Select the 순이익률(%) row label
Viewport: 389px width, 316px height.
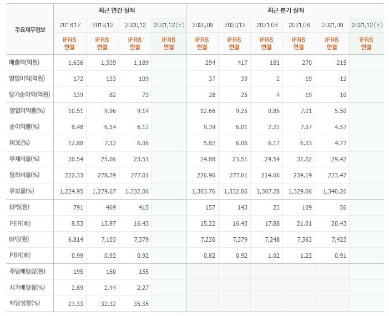(24, 126)
